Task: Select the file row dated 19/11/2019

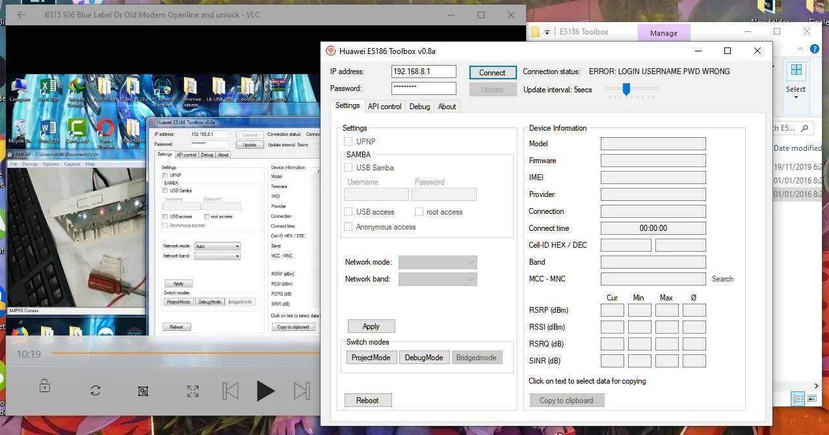Action: [798, 166]
